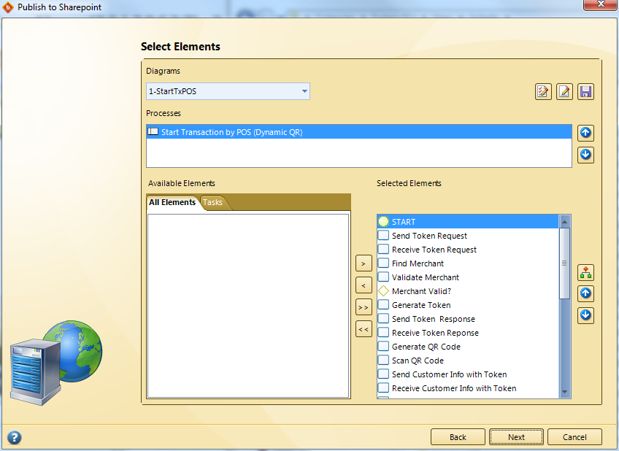619x451 pixels.
Task: Click the remove-all '<<' button
Action: tap(364, 329)
